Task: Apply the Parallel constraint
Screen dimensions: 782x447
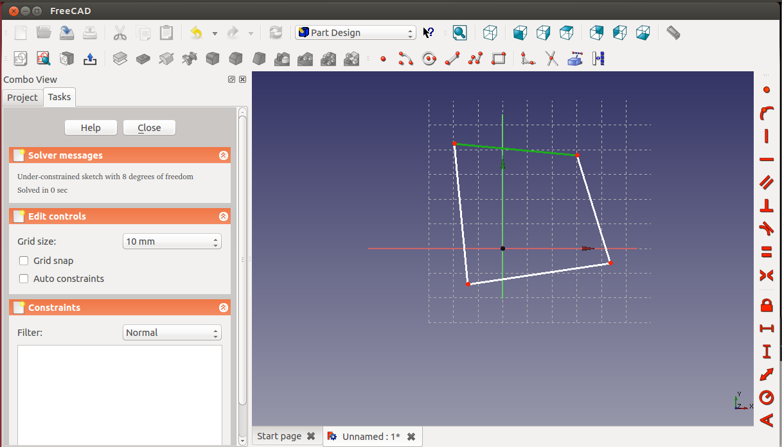Action: click(766, 182)
